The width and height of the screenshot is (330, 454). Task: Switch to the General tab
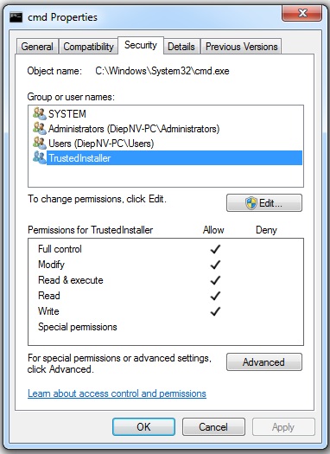[x=37, y=47]
